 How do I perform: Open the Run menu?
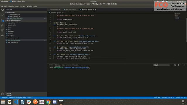tap(24, 6)
